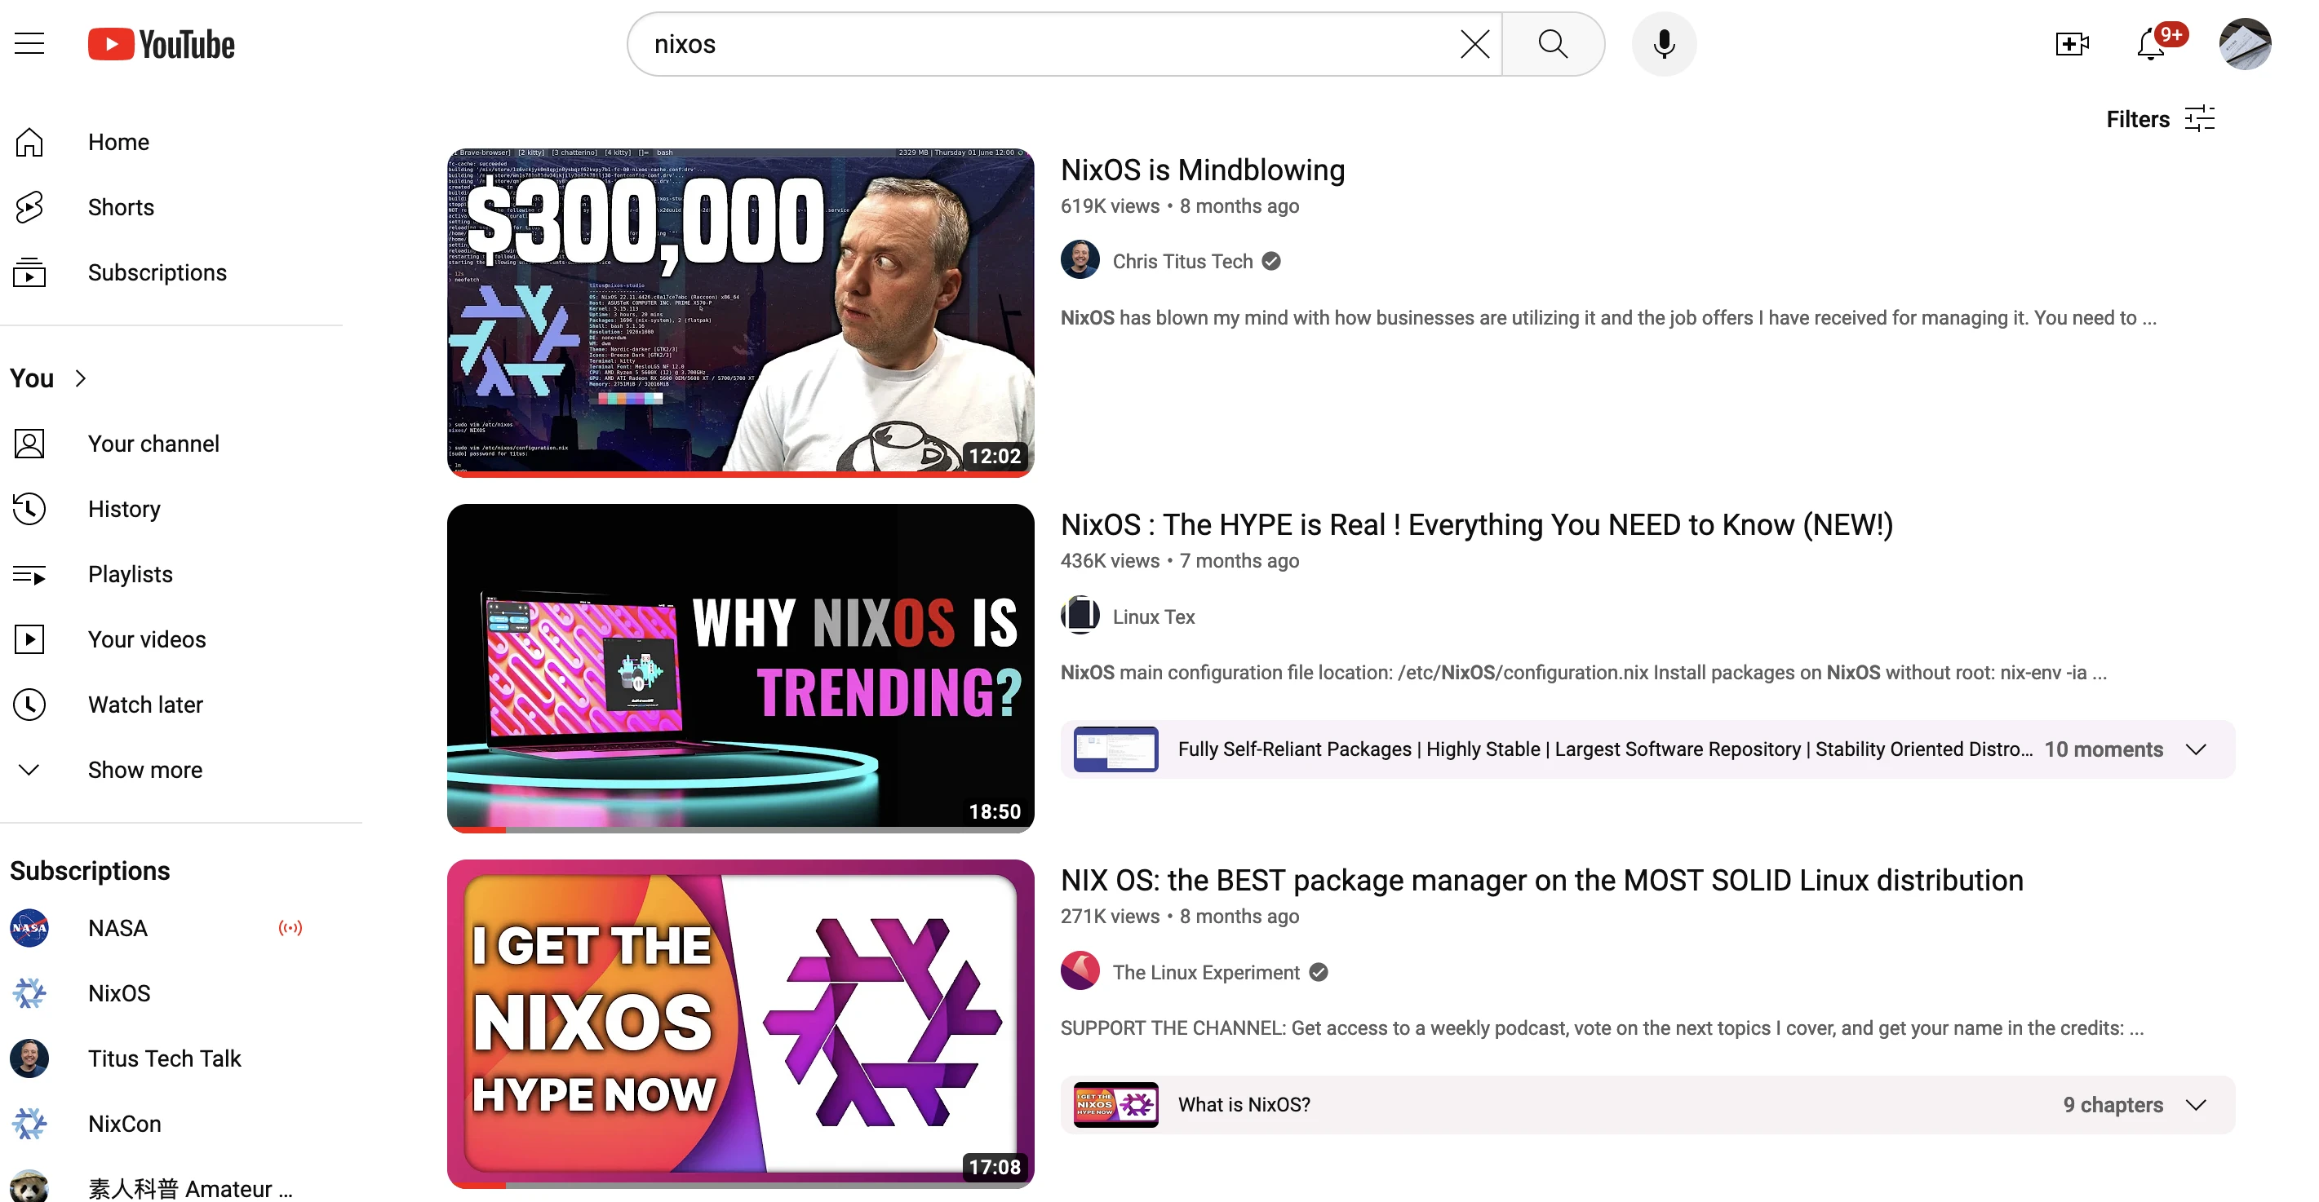This screenshot has width=2319, height=1202.
Task: Open the notifications bell
Action: click(2151, 44)
